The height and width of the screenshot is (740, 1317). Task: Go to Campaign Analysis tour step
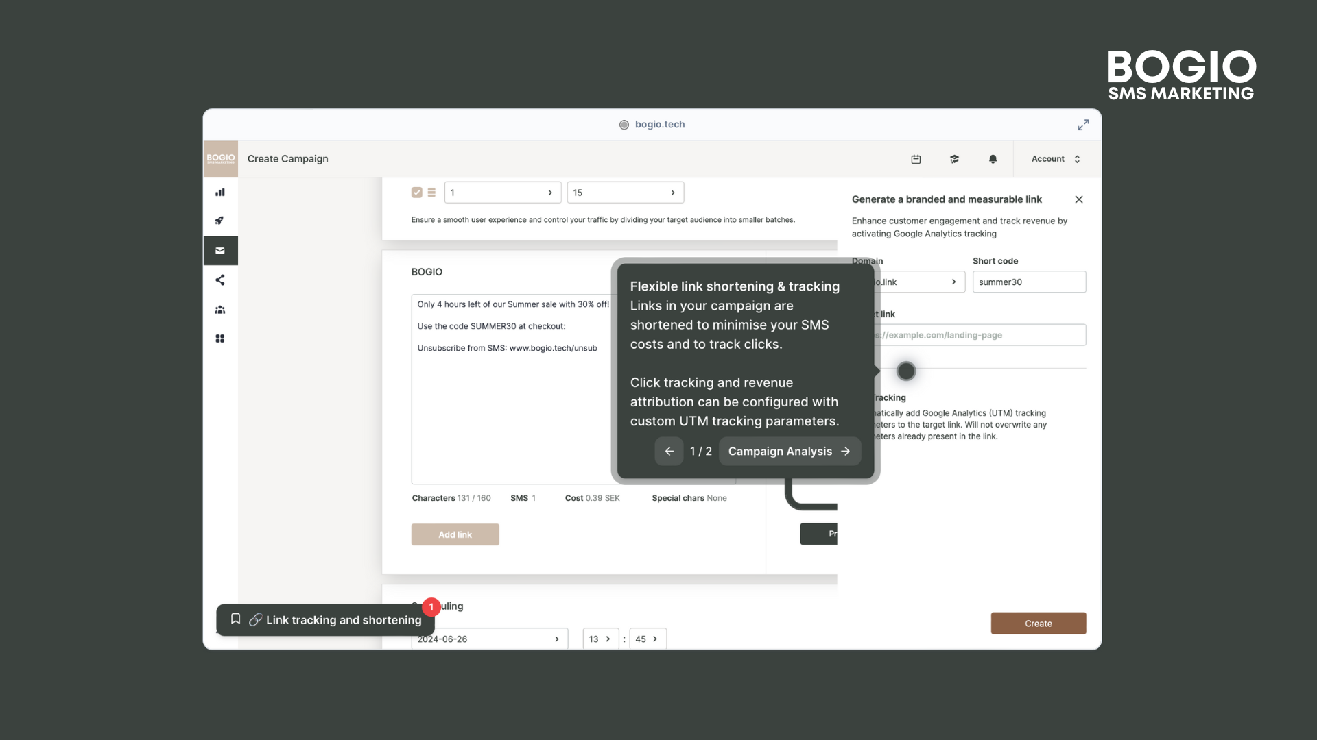point(789,451)
